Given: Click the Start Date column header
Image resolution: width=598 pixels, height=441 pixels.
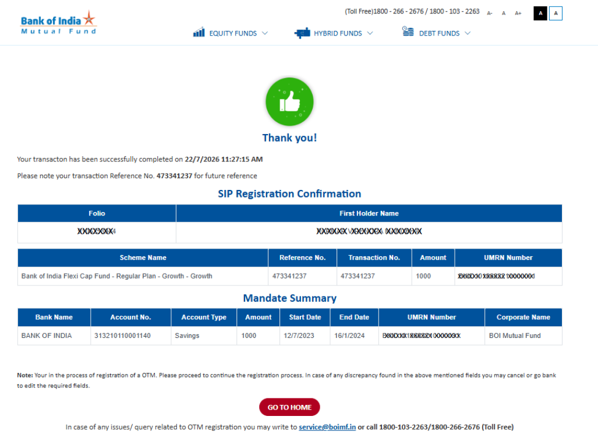Looking at the screenshot, I should click(305, 317).
